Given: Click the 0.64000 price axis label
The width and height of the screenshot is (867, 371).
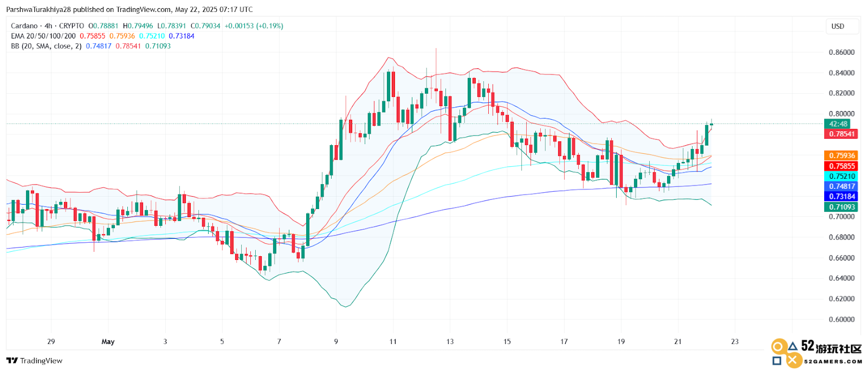Looking at the screenshot, I should coord(842,278).
